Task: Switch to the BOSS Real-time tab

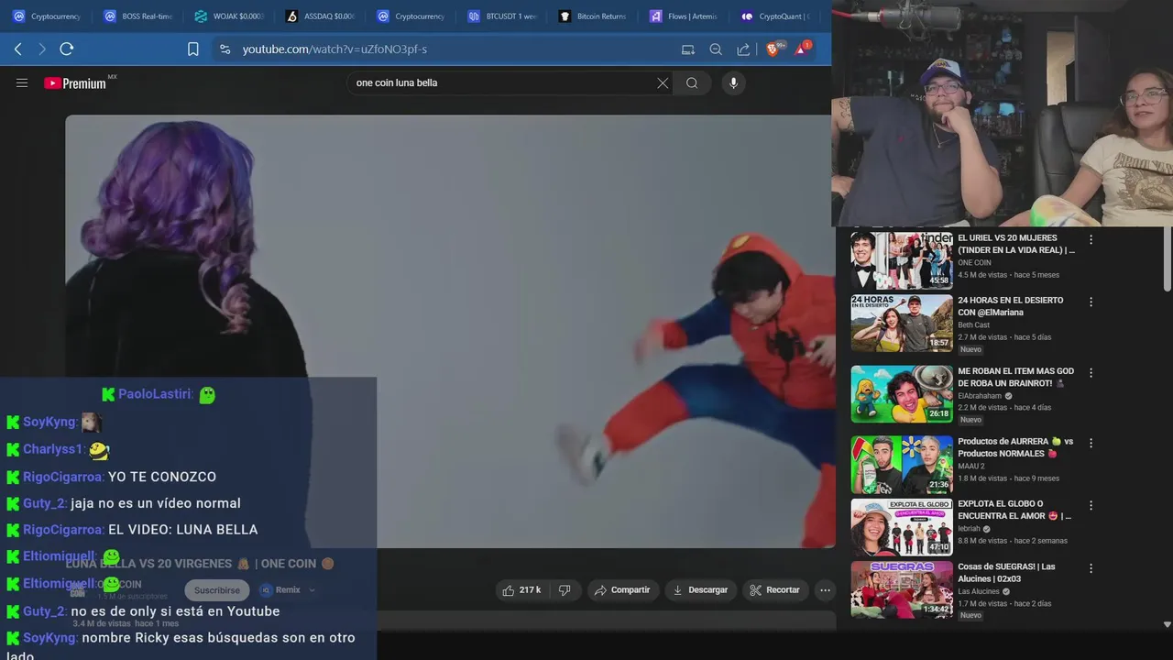Action: (x=137, y=16)
